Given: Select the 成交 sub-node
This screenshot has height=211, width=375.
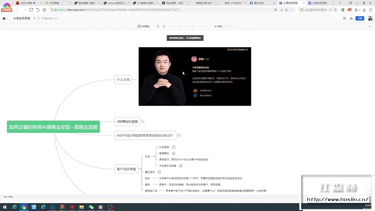Looking at the screenshot, I should coord(147,178).
